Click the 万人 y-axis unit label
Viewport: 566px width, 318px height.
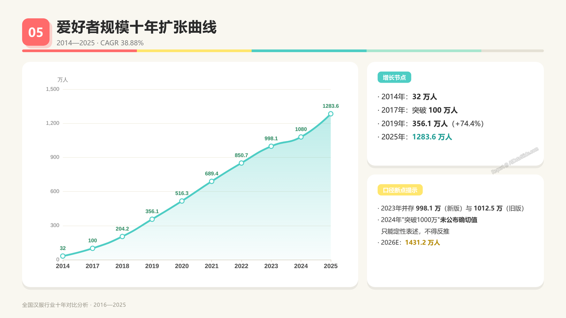(x=63, y=80)
